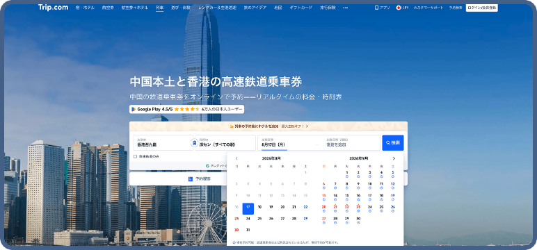Click the Trip.com logo

click(x=53, y=7)
